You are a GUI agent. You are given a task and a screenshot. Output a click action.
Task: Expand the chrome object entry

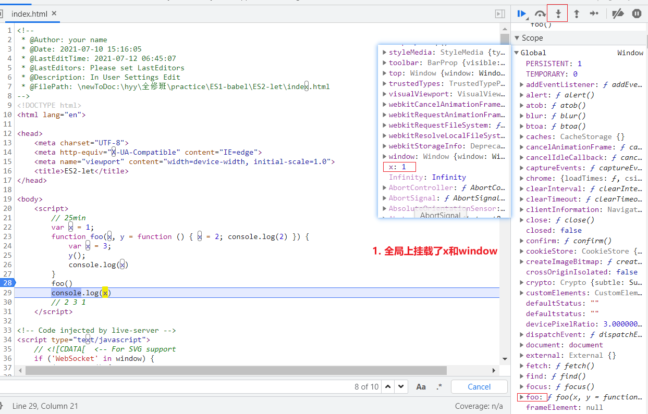coord(522,178)
